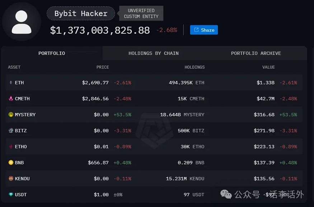Click the 494.395K ETH holdings value
Screen dimensions: 314x207
click(x=187, y=83)
